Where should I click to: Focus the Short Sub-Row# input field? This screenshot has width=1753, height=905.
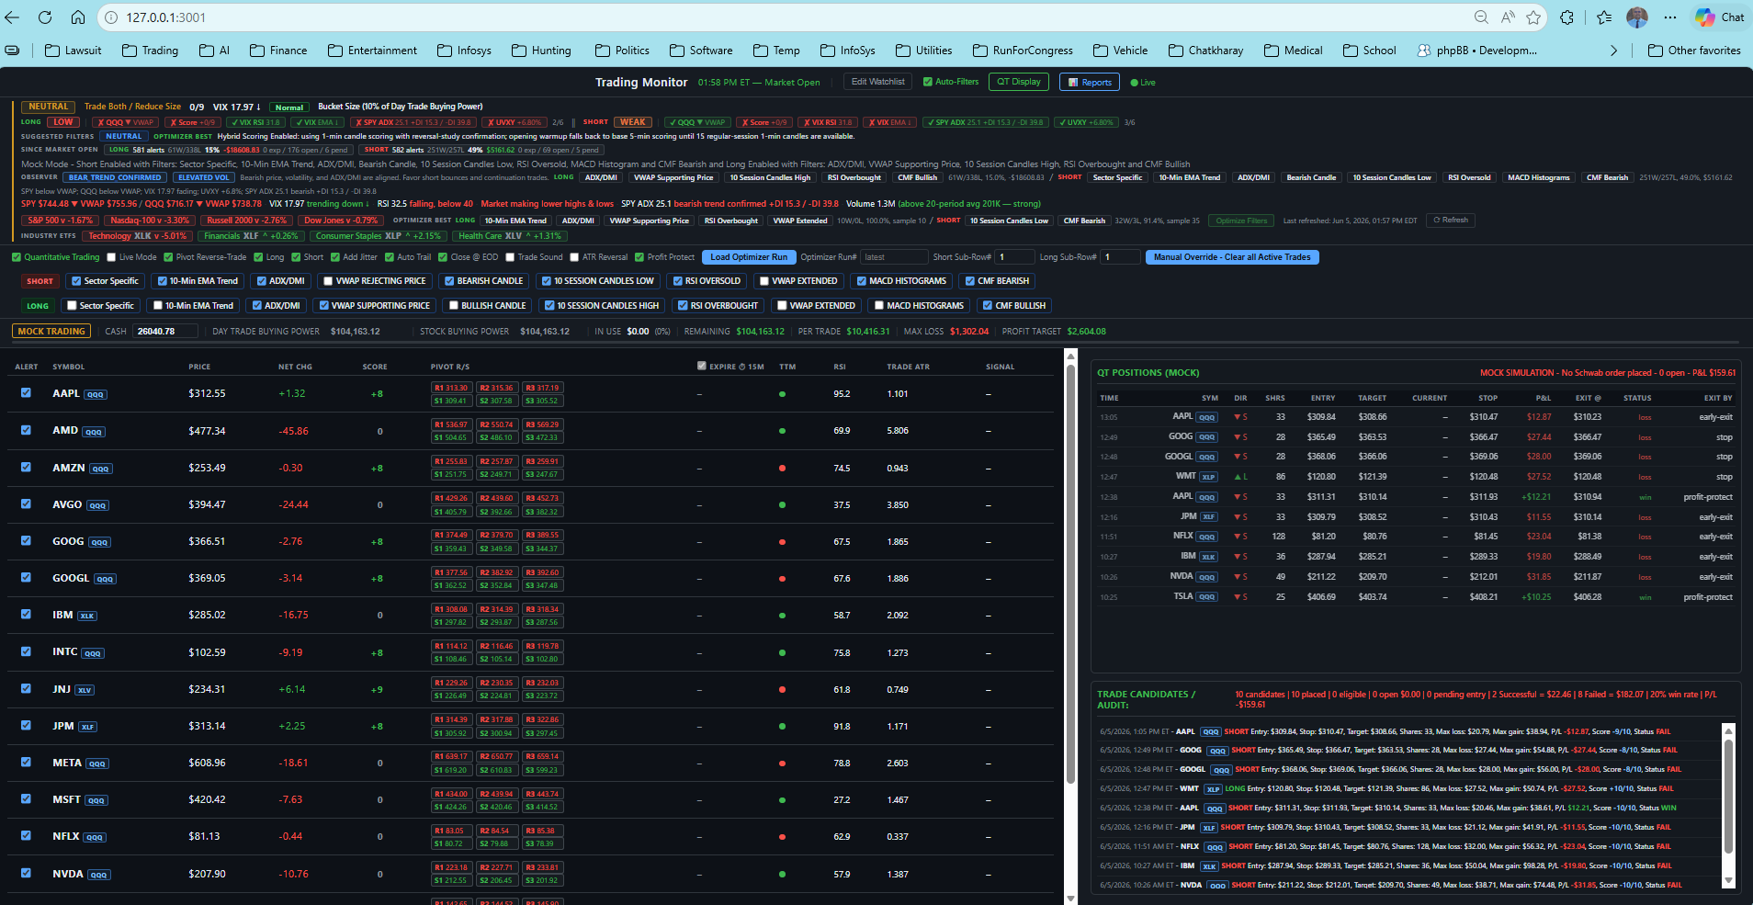1014,257
